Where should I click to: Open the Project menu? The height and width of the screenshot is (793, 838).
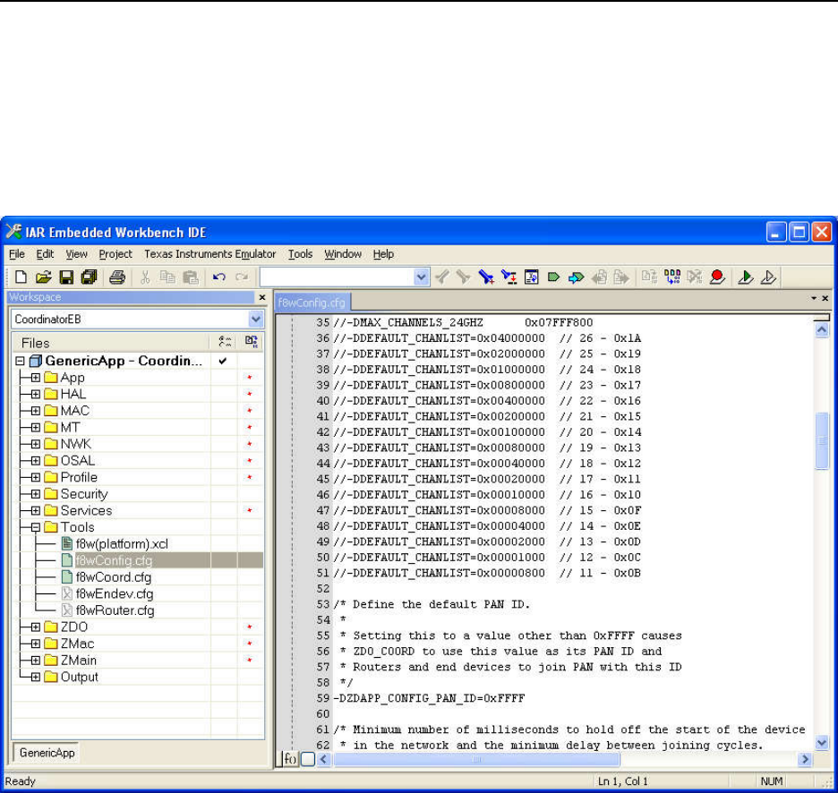115,254
